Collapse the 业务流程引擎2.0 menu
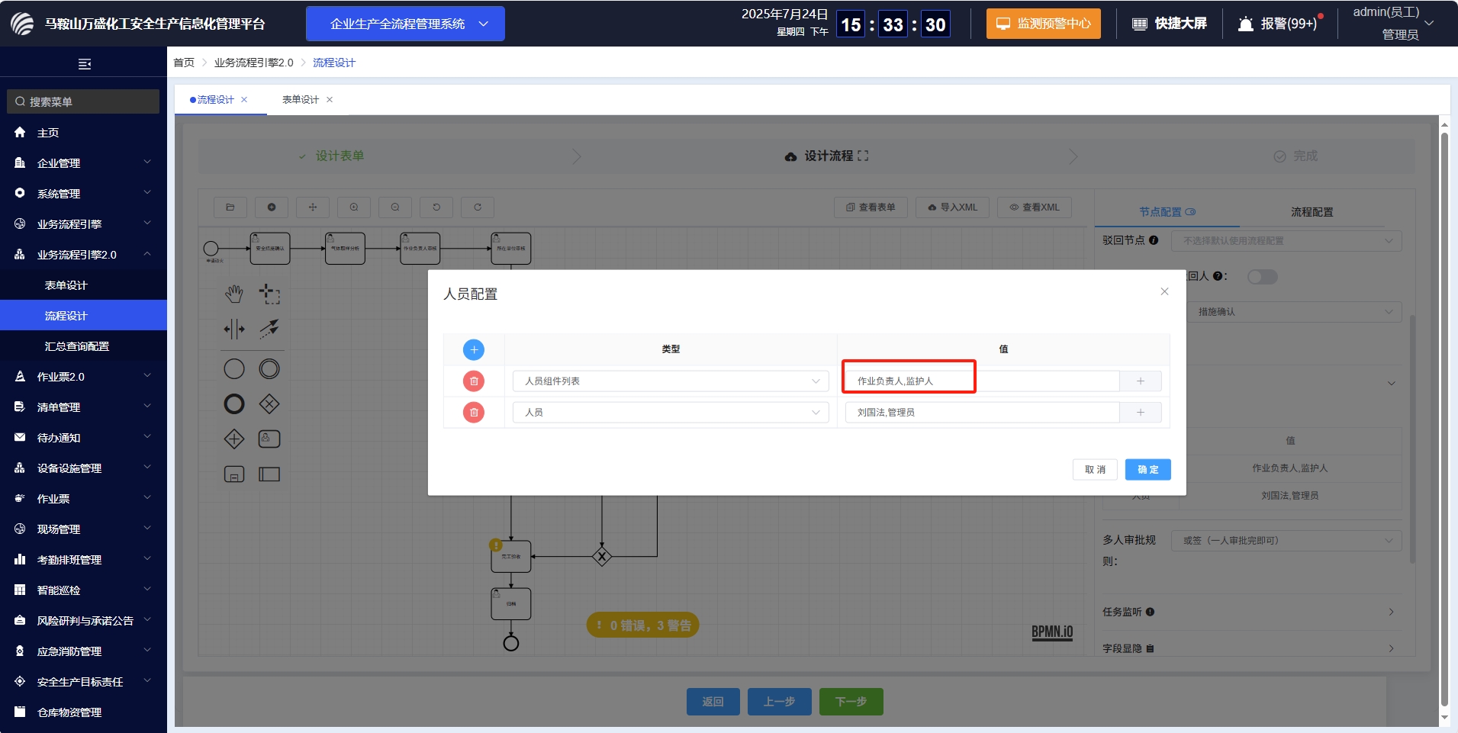Screen dimensions: 1458x733 tap(83, 255)
